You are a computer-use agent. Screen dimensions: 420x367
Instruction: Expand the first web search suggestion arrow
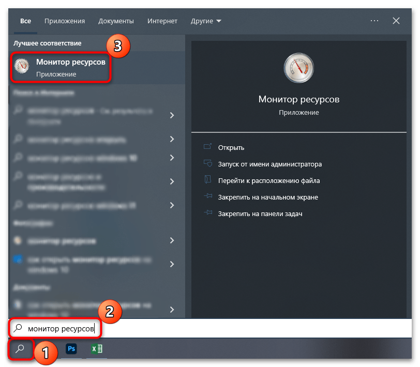pyautogui.click(x=172, y=115)
